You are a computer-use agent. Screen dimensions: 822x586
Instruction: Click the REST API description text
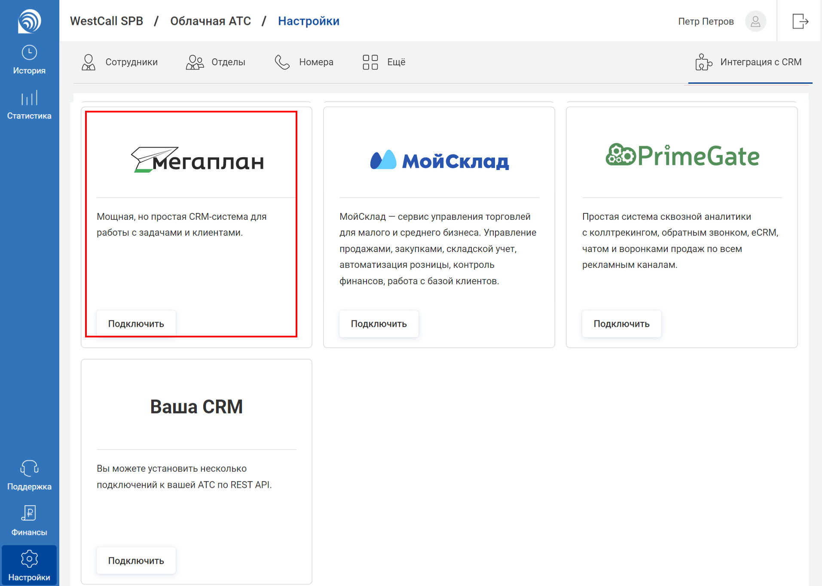(x=184, y=477)
